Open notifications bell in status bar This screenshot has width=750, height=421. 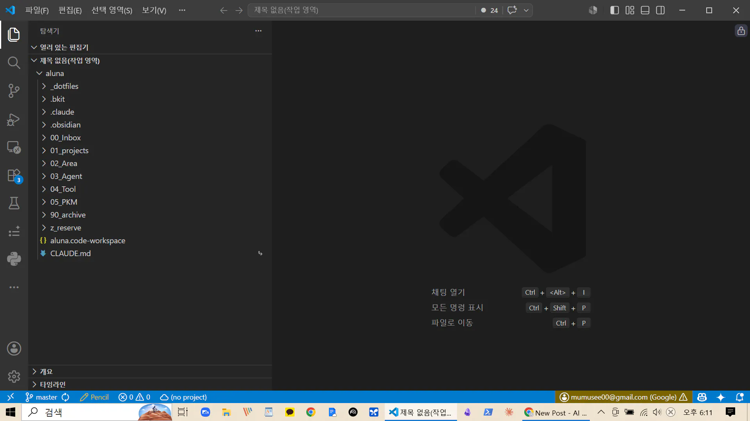point(739,397)
